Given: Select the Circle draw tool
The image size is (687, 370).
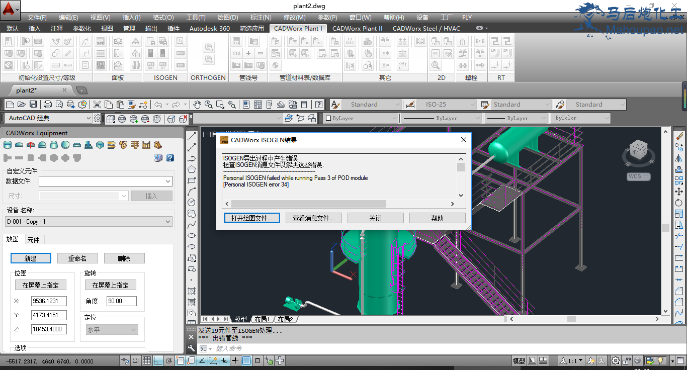Looking at the screenshot, I should [x=191, y=202].
